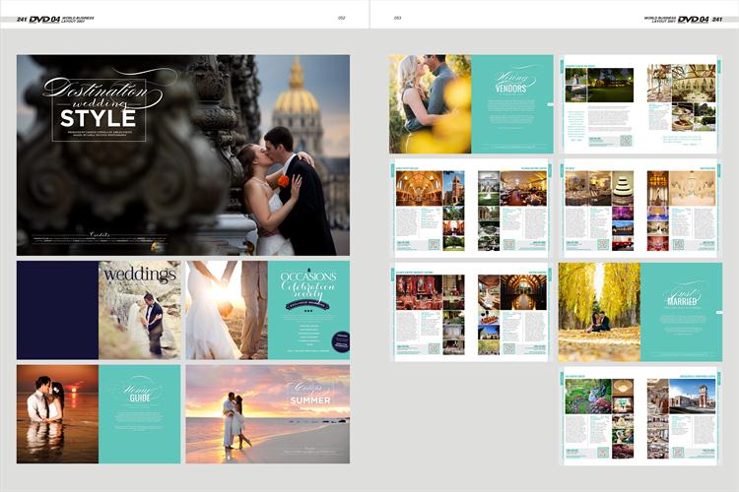Click the dark round badge on Occasions cover
The image size is (739, 492).
pos(340,340)
